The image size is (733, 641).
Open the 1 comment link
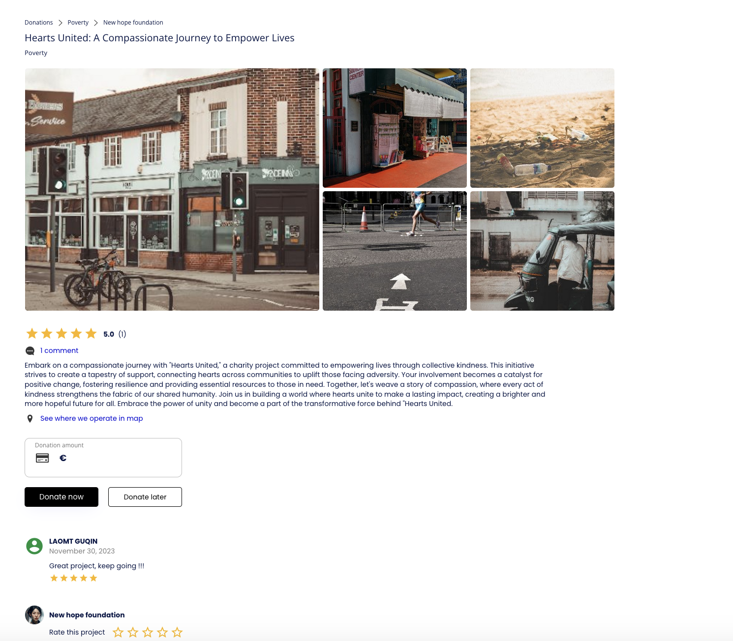click(x=59, y=350)
